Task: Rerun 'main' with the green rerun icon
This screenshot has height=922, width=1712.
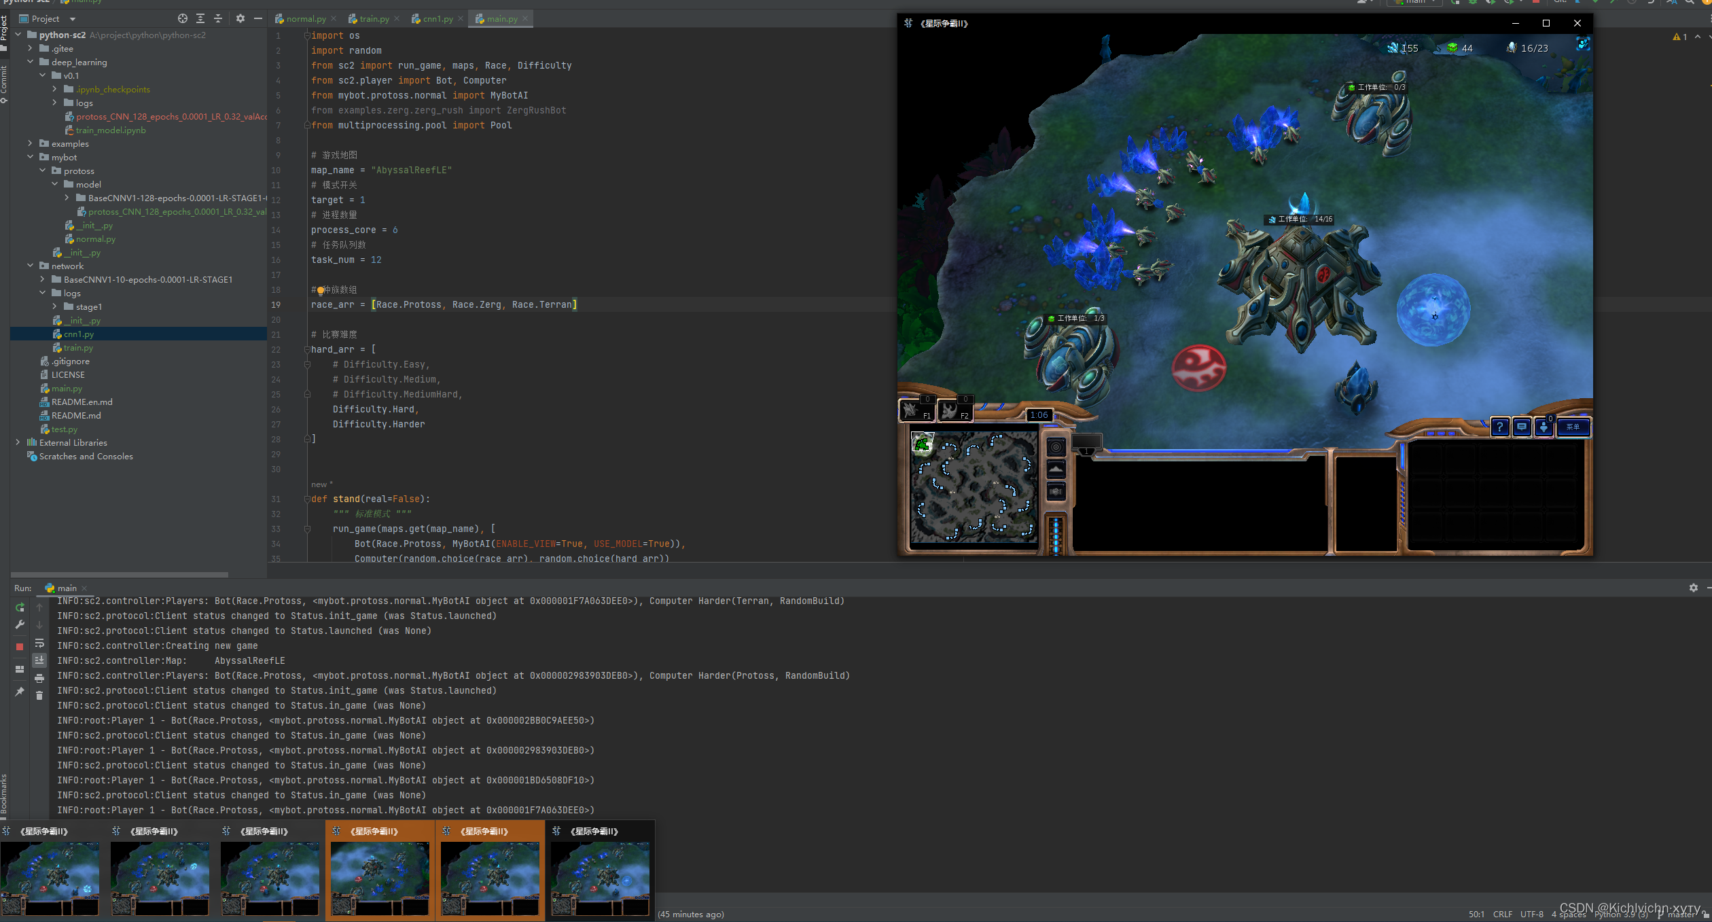Action: tap(20, 607)
